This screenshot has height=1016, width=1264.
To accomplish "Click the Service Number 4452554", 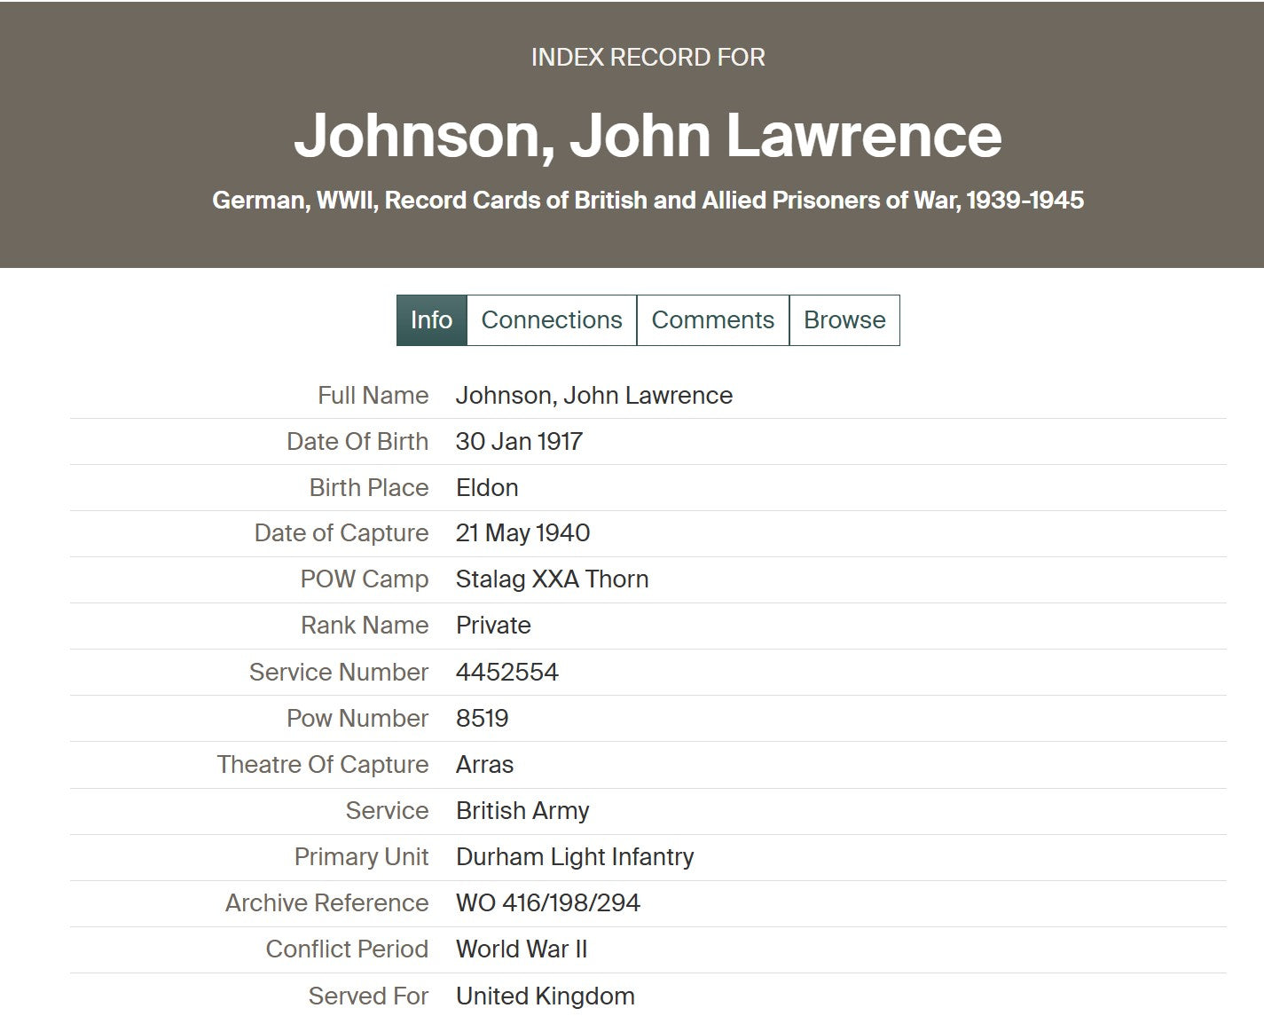I will pos(506,673).
